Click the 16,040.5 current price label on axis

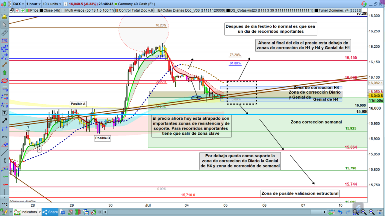(376, 96)
